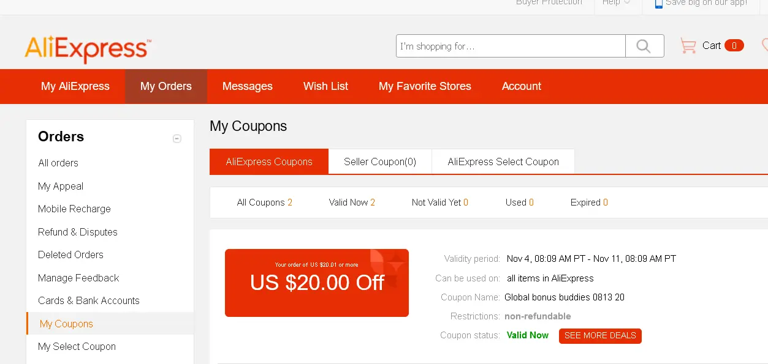
Task: Open Cards & Bank Accounts
Action: (x=89, y=300)
